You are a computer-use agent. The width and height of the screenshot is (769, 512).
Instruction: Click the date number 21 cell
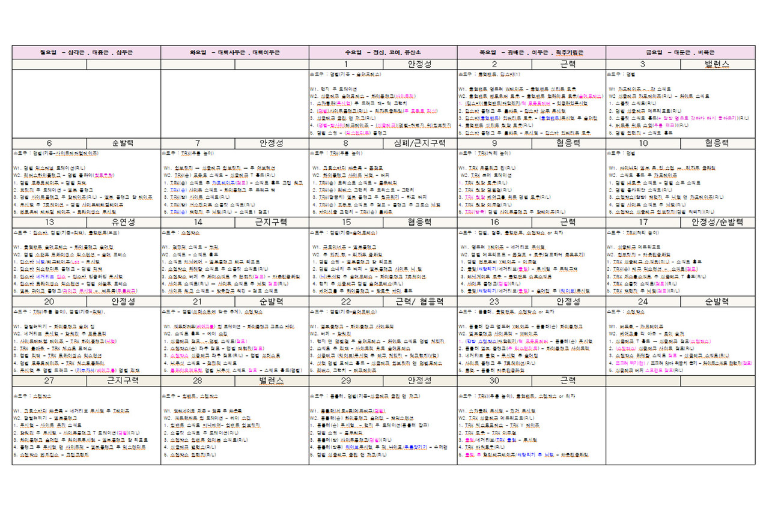click(x=198, y=301)
